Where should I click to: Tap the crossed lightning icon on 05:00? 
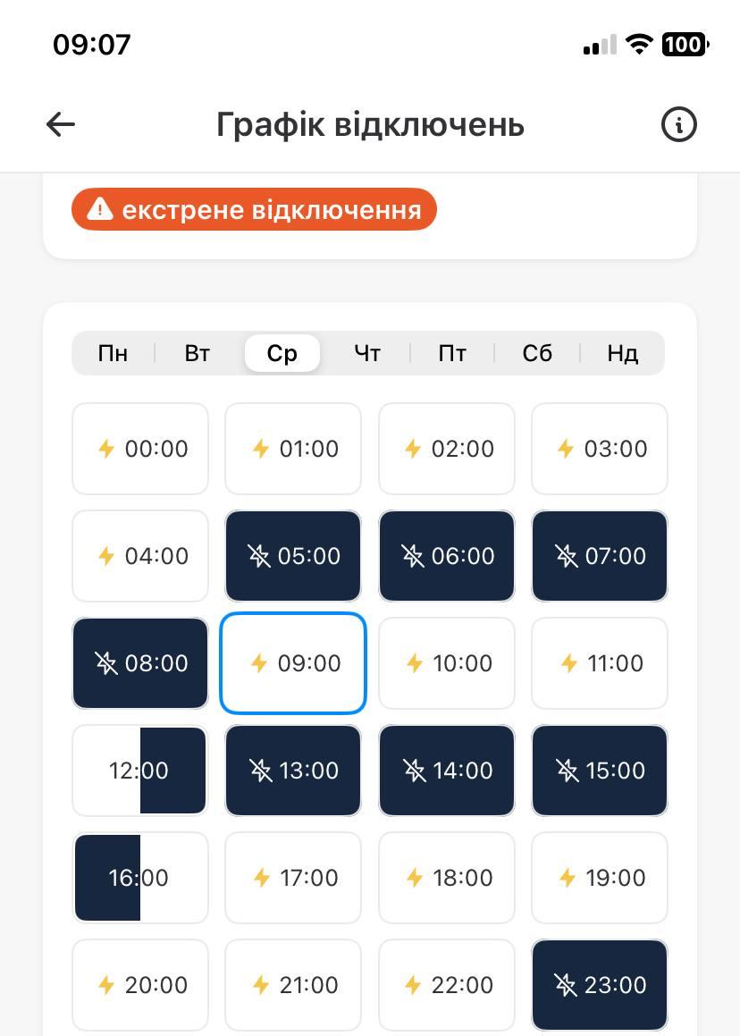[259, 556]
